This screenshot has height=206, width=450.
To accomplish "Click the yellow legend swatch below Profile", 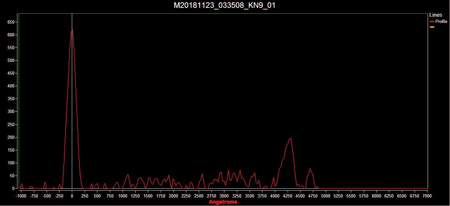I will click(432, 27).
